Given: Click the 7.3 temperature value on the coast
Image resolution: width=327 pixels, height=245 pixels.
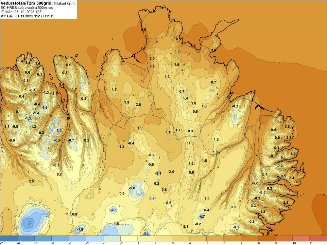Looking at the screenshot, I should pyautogui.click(x=193, y=45).
